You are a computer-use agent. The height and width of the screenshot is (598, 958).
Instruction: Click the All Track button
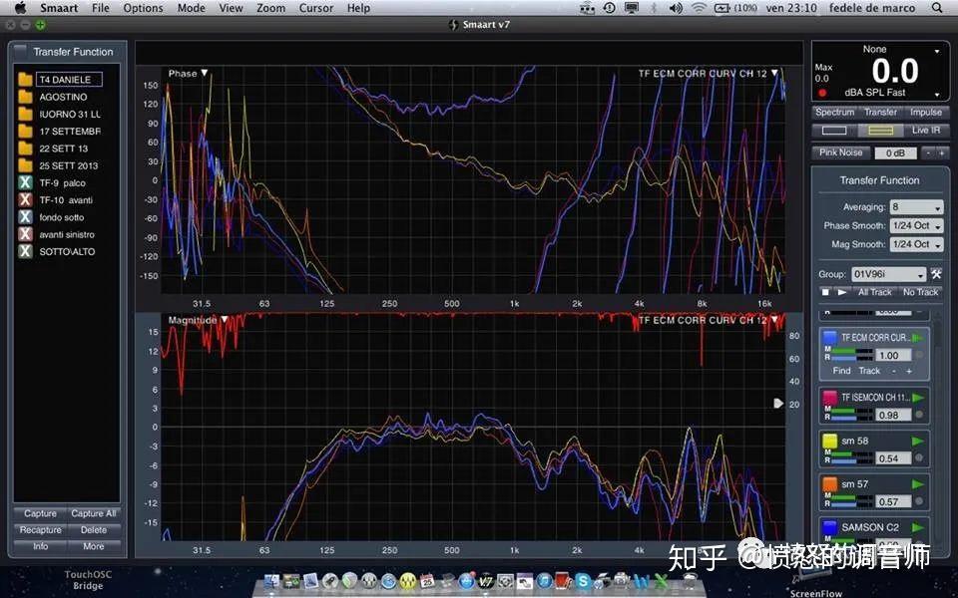pos(875,292)
